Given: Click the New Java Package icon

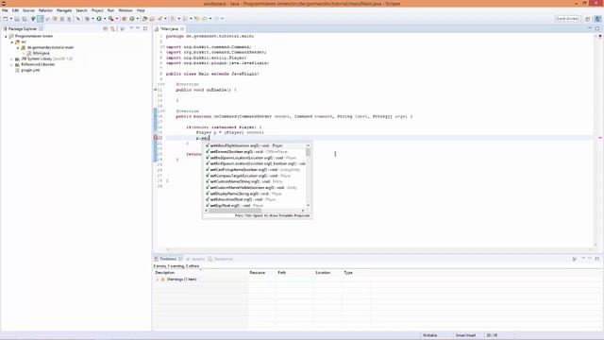Looking at the screenshot, I should pos(125,19).
